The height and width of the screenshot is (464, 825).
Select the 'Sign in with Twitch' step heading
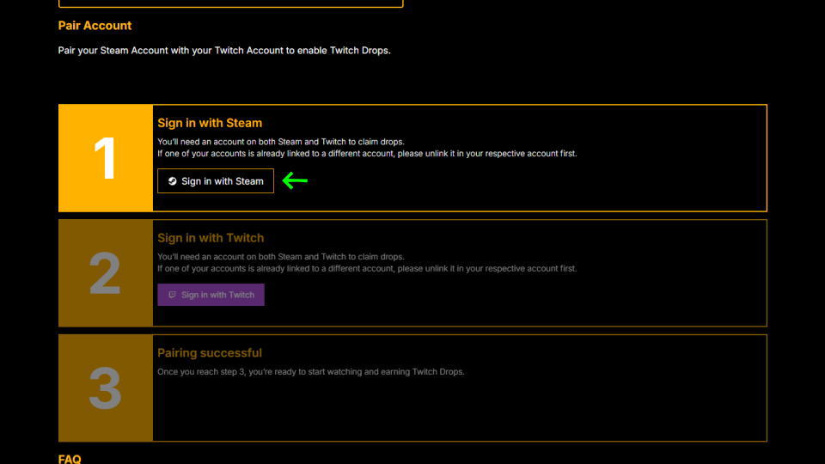[211, 238]
